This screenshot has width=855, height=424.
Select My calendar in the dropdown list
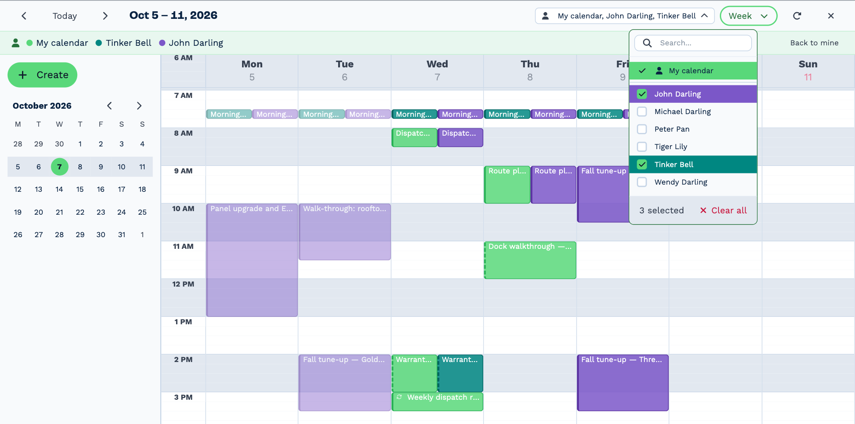click(693, 71)
